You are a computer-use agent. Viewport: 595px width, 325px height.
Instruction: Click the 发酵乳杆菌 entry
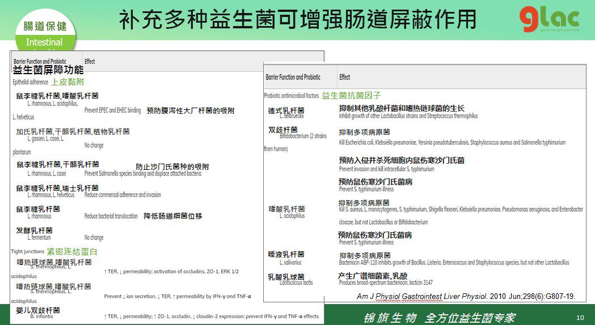click(x=34, y=230)
